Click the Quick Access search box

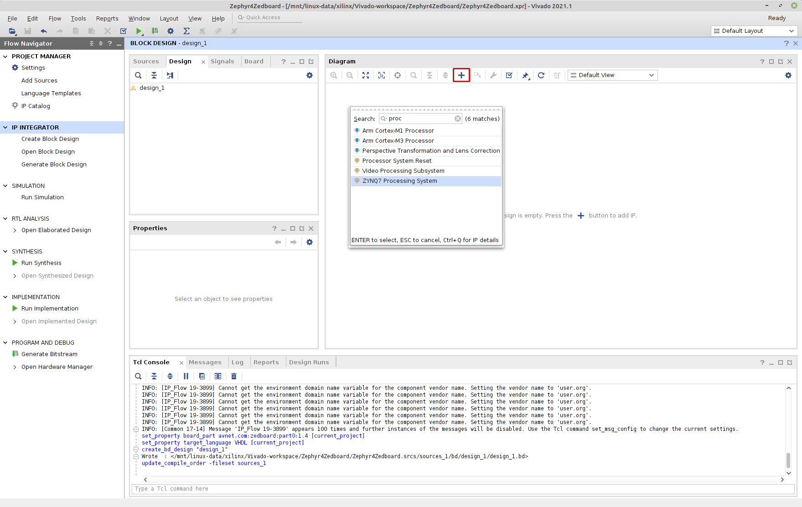click(x=269, y=17)
